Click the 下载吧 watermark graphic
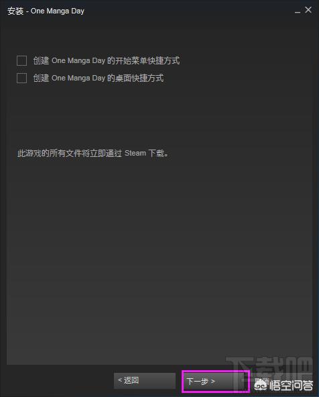 tap(269, 368)
